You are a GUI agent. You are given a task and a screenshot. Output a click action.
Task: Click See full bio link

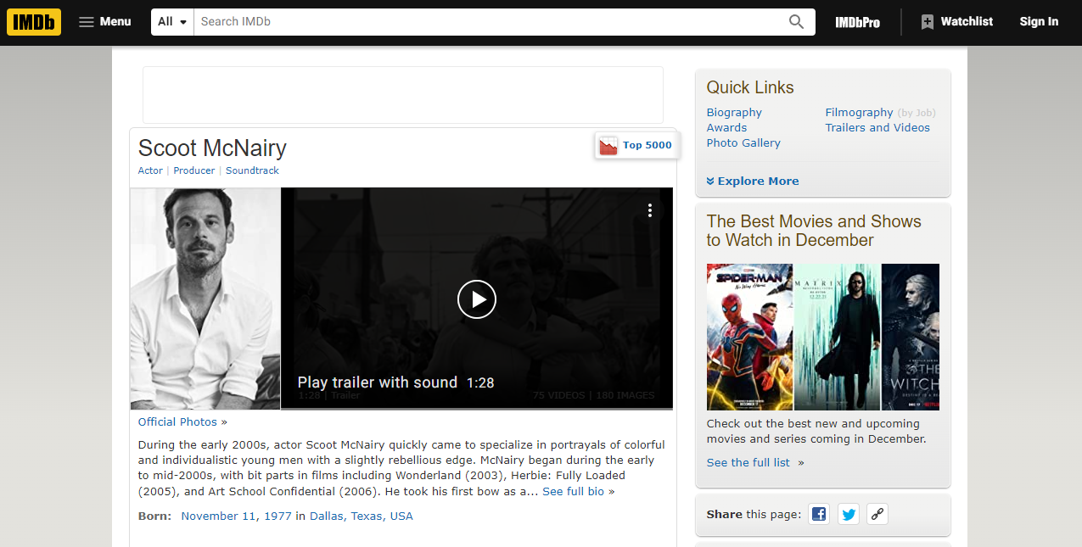click(574, 491)
